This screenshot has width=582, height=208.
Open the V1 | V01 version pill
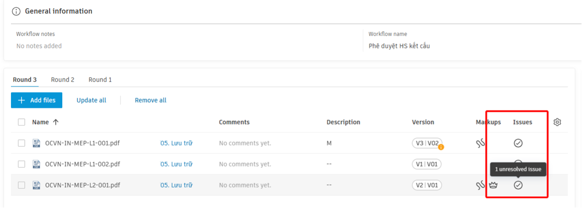pyautogui.click(x=427, y=164)
